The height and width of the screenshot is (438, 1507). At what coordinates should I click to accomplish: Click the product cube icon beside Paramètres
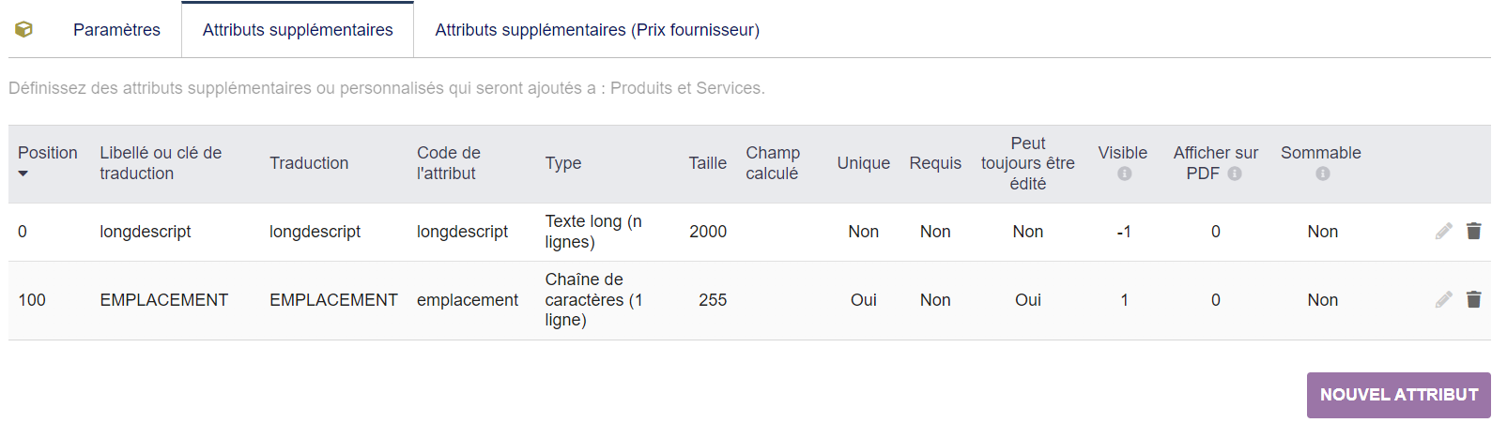pyautogui.click(x=24, y=29)
